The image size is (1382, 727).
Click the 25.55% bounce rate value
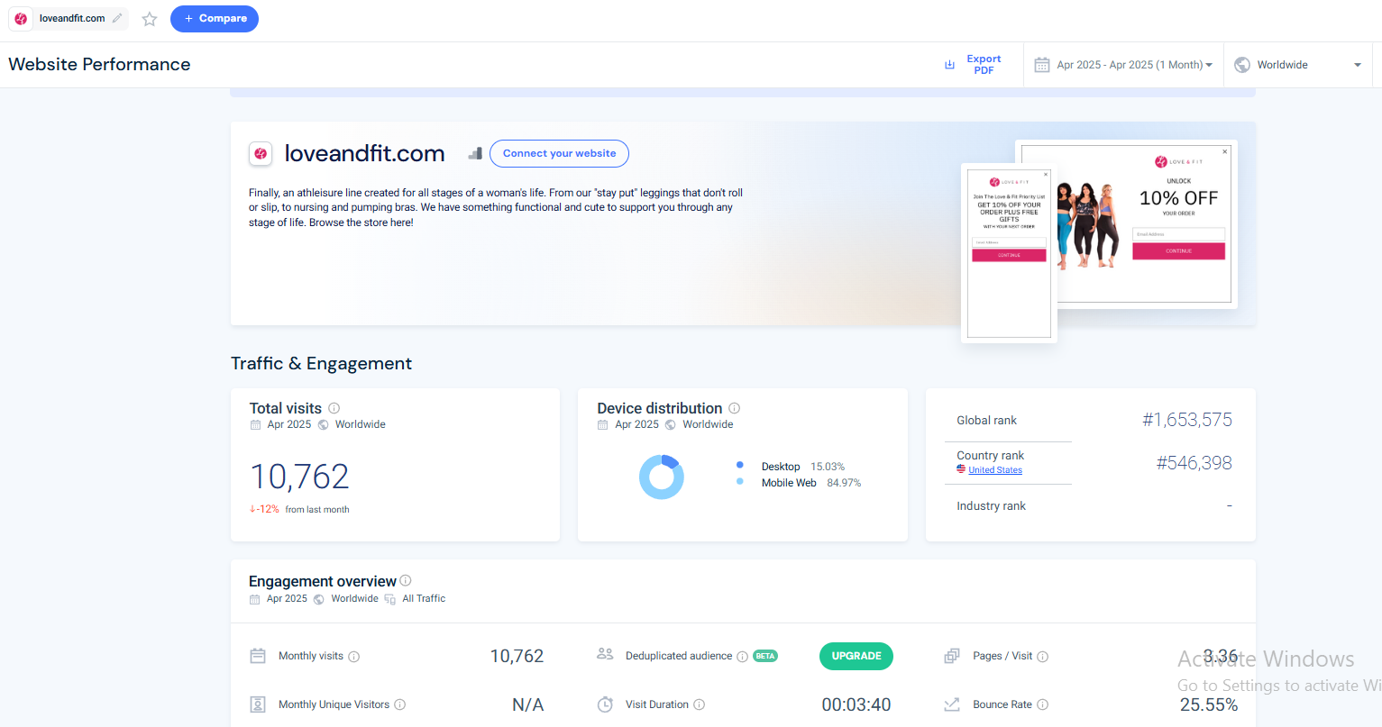click(1209, 704)
